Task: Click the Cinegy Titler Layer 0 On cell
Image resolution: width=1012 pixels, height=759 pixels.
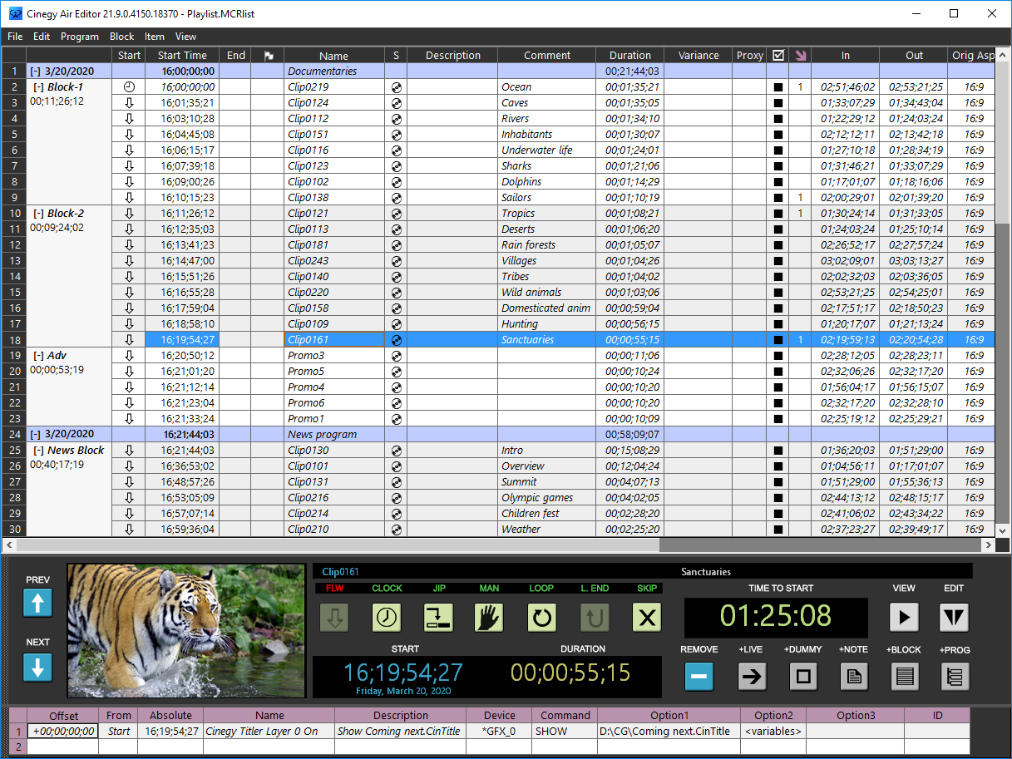Action: tap(269, 732)
